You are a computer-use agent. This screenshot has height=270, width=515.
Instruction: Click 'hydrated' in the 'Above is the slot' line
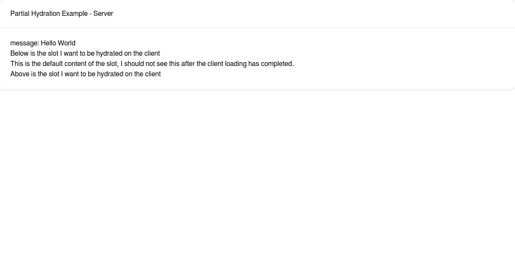(110, 74)
